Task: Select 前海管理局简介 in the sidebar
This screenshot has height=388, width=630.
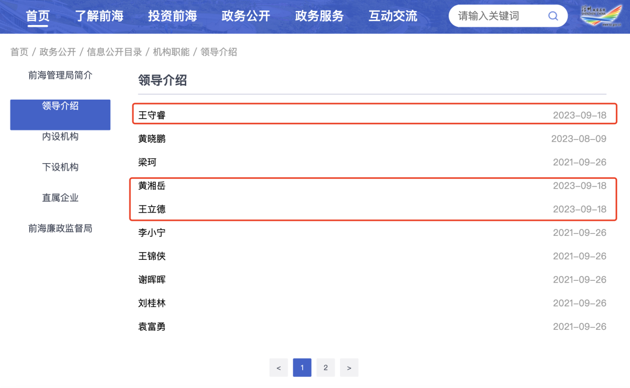Action: pyautogui.click(x=60, y=76)
